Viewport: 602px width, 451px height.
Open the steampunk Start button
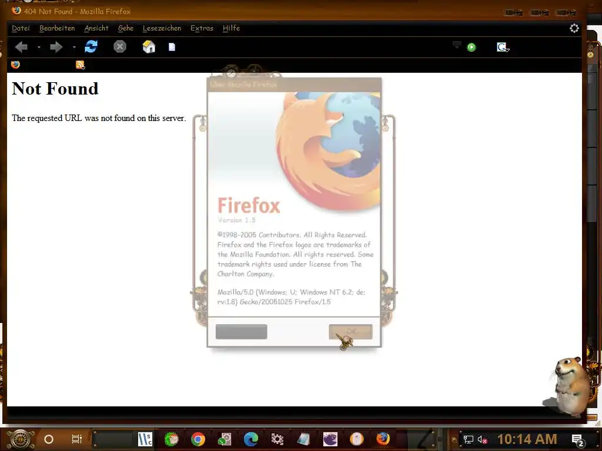point(21,439)
